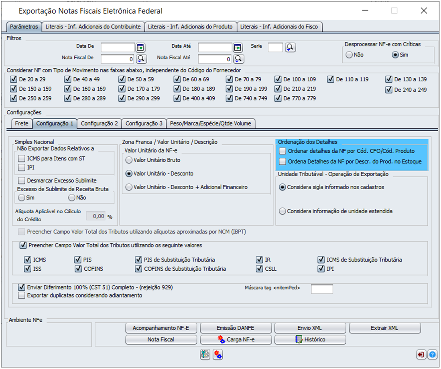The width and height of the screenshot is (441, 369).
Task: Open the Histórico button
Action: coord(310,340)
